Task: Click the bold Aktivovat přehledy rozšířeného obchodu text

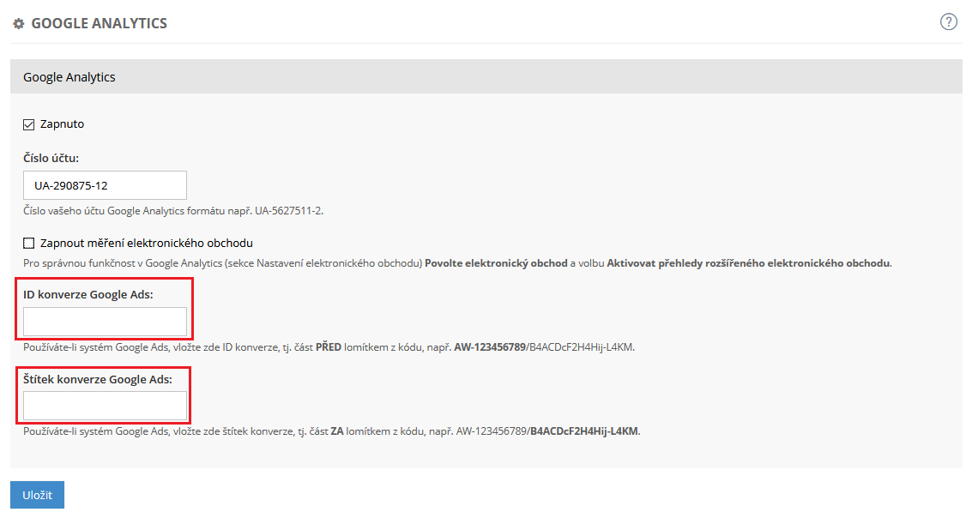Action: click(x=749, y=263)
